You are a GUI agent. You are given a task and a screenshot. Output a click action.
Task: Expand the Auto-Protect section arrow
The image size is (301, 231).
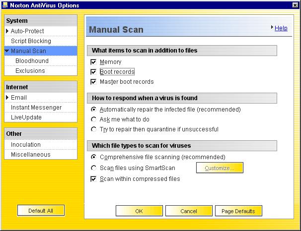click(7, 31)
